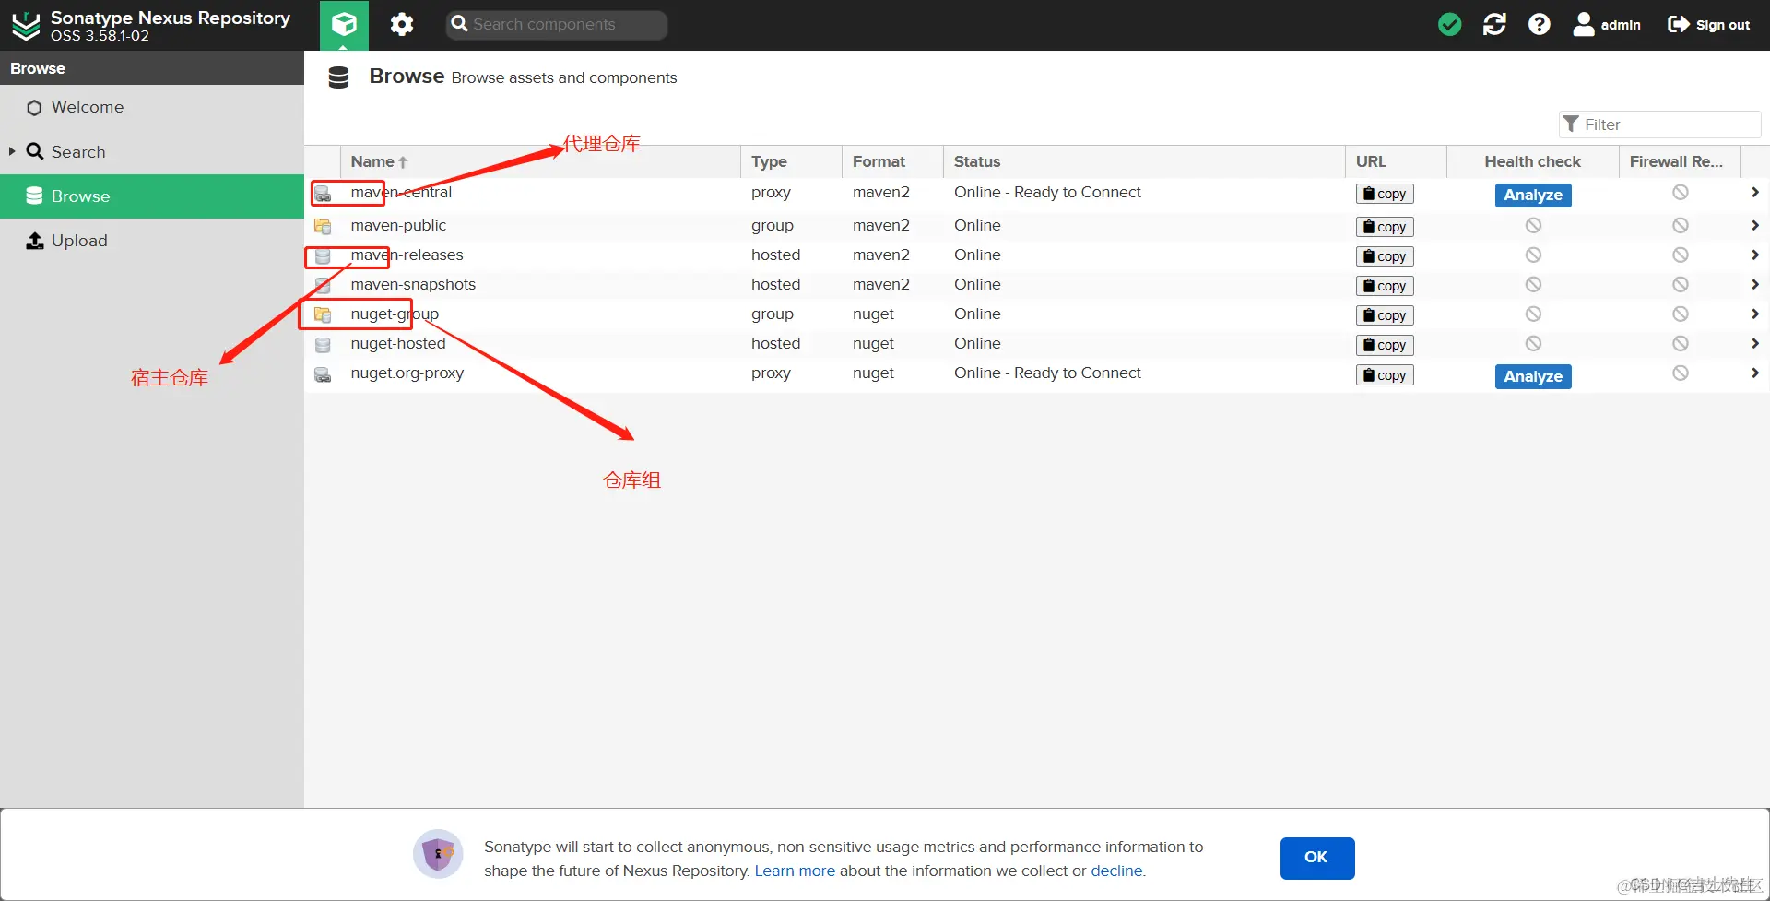Screen dimensions: 1770x901
Task: Open the Browse cube icon in header
Action: (344, 25)
